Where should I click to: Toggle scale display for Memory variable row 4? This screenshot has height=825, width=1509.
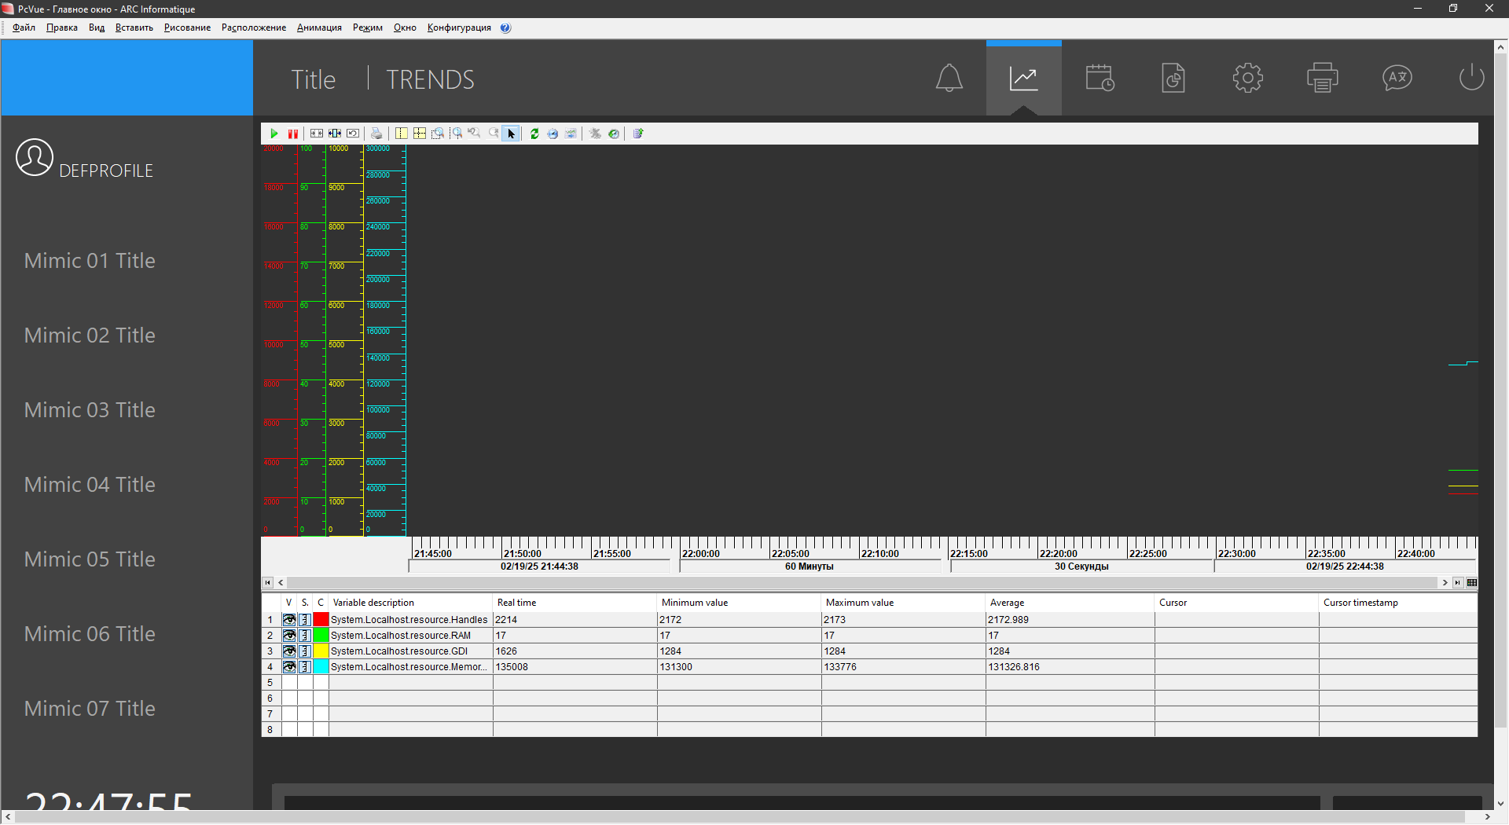coord(305,667)
